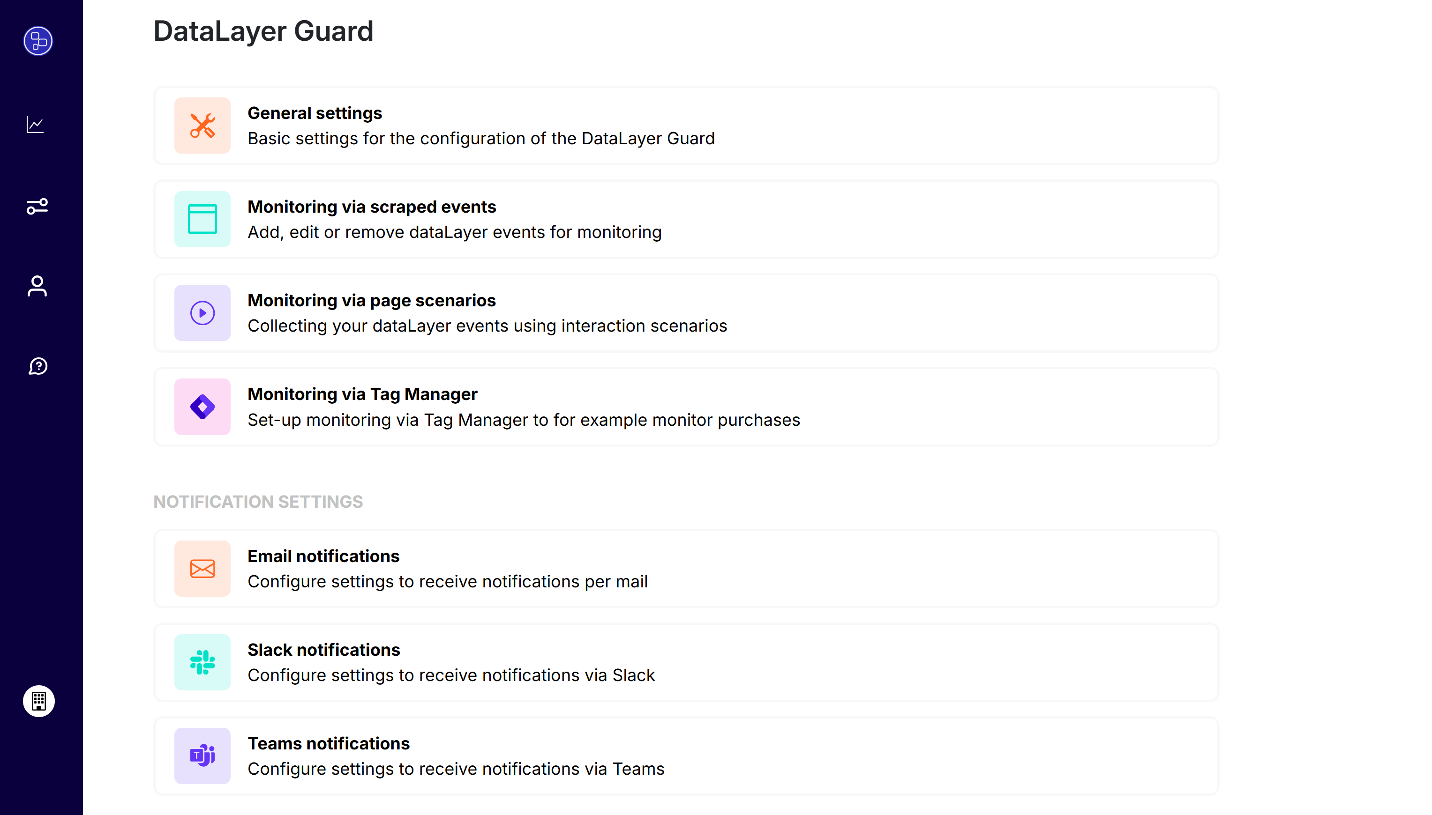Open the user profile icon
Image resolution: width=1432 pixels, height=815 pixels.
tap(37, 286)
